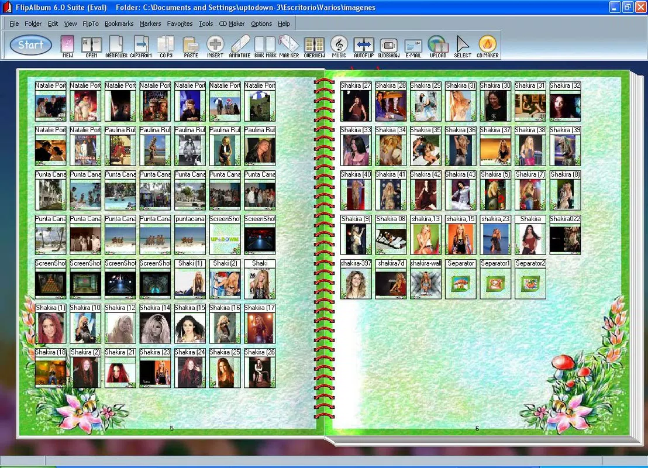
Task: Select the Separator1 thumbnail
Action: (495, 279)
